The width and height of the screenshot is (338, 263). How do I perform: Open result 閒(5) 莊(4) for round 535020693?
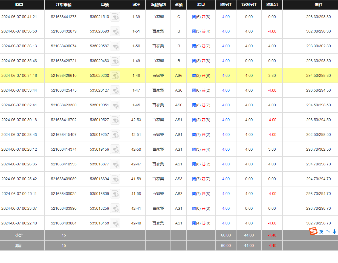(x=201, y=31)
